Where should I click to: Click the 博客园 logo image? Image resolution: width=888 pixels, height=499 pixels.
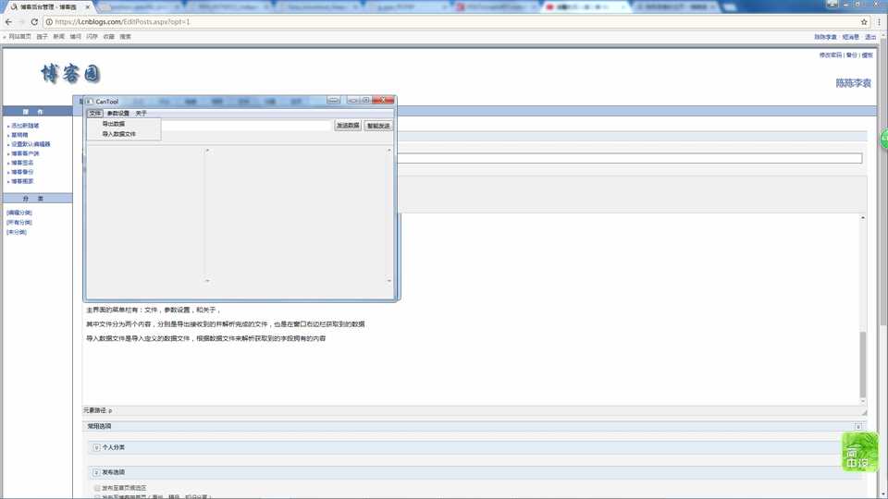pyautogui.click(x=71, y=74)
